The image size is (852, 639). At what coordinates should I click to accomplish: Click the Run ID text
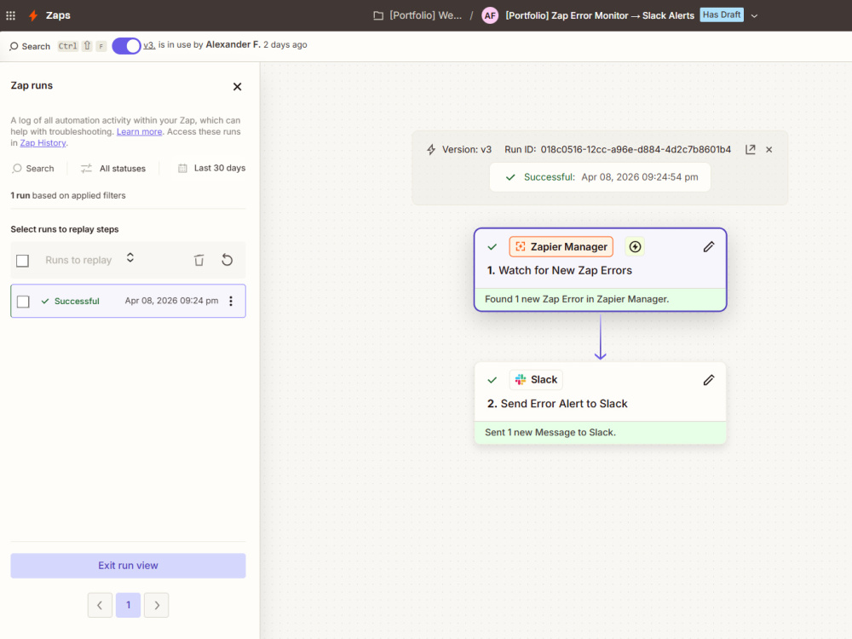point(618,149)
